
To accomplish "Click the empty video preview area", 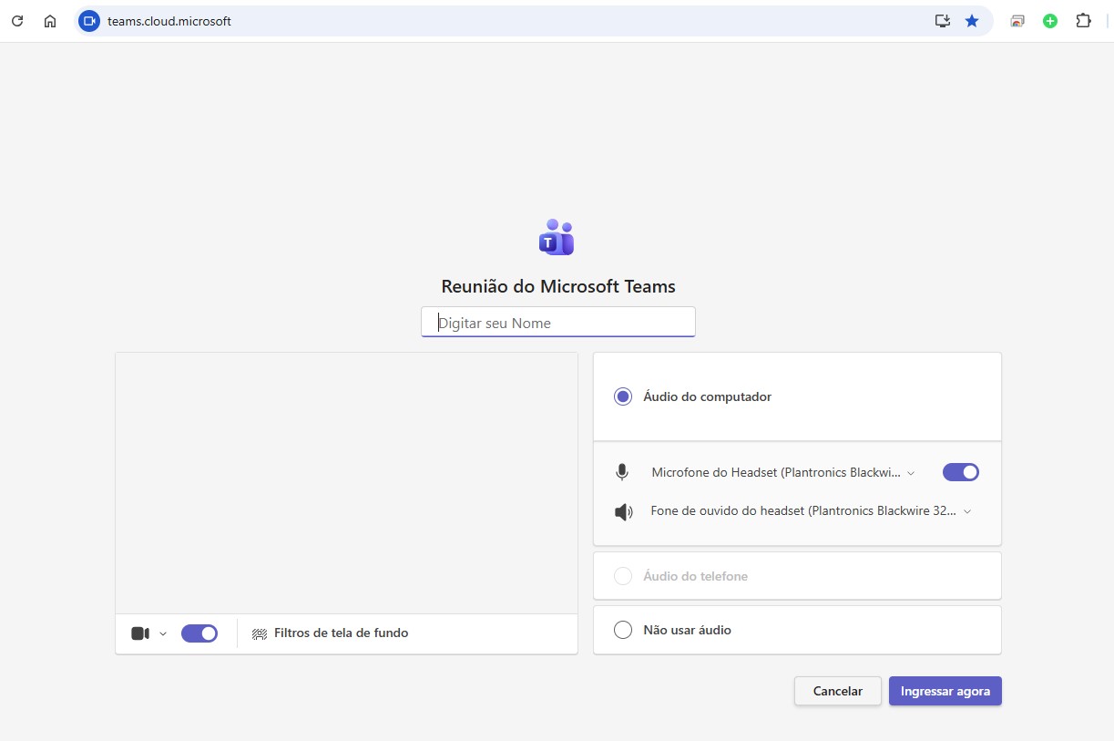I will pyautogui.click(x=346, y=483).
